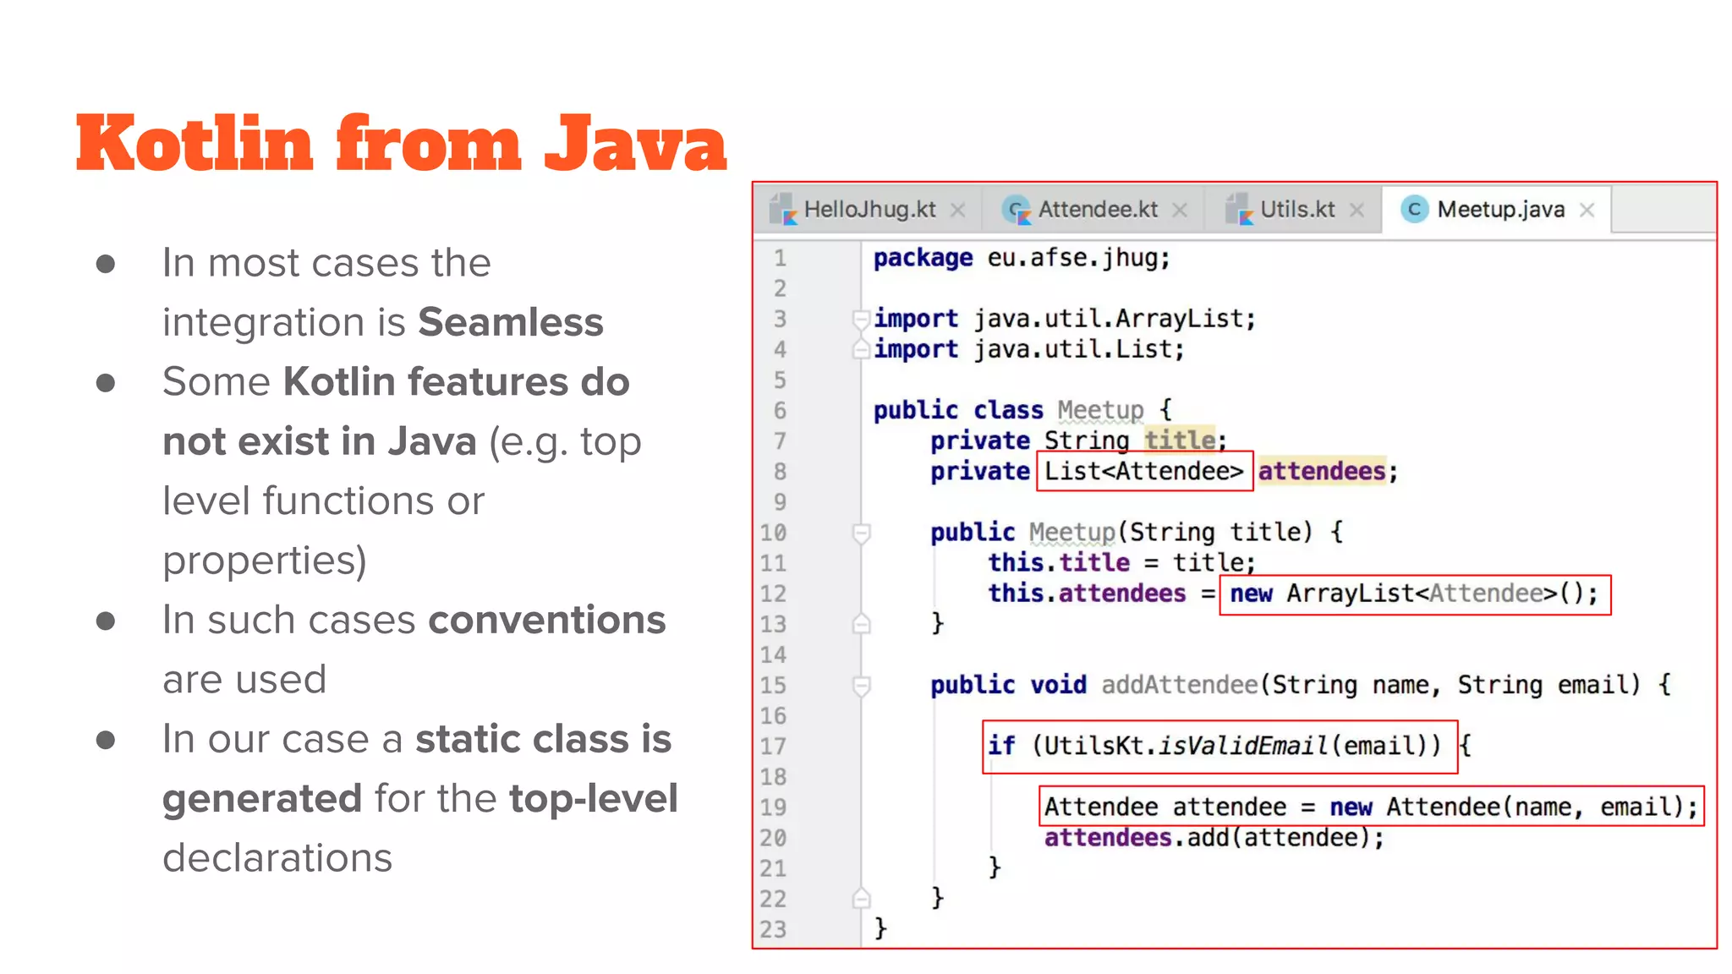Click the Kotlin from Java slide title
The image size is (1732, 974).
click(x=401, y=144)
